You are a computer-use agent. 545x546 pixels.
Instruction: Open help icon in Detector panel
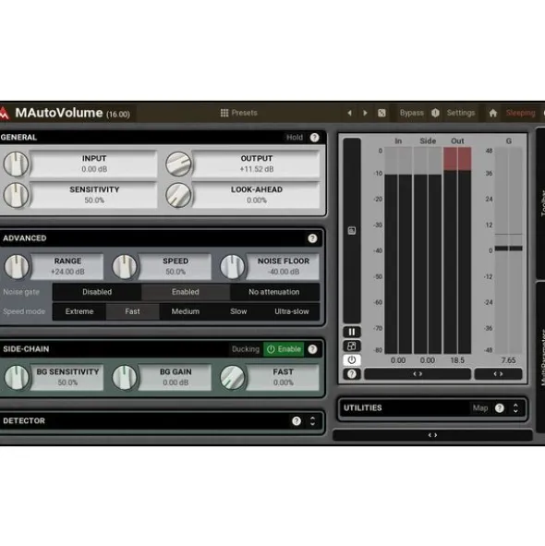tap(297, 421)
